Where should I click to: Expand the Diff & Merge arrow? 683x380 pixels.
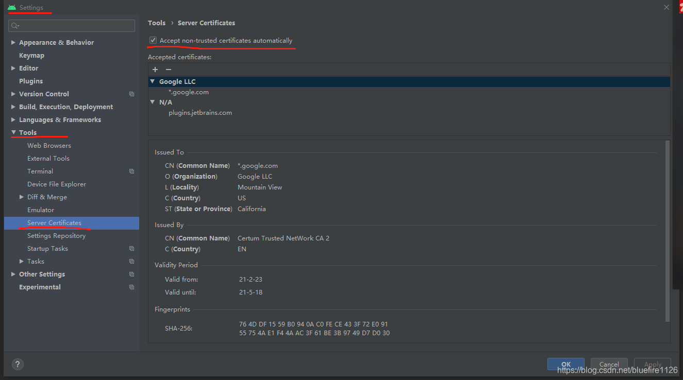(22, 197)
